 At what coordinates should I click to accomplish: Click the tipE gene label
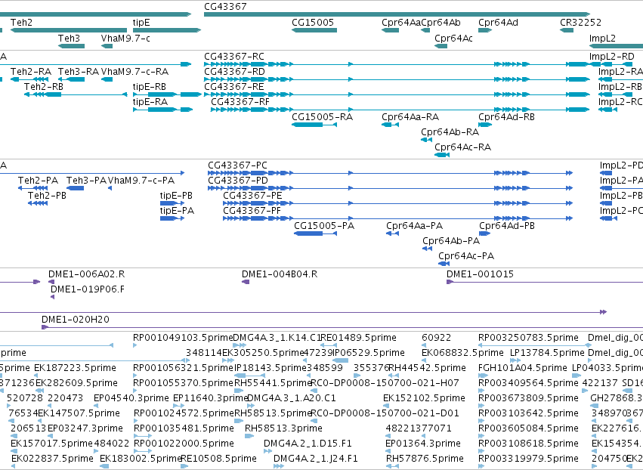pyautogui.click(x=141, y=23)
